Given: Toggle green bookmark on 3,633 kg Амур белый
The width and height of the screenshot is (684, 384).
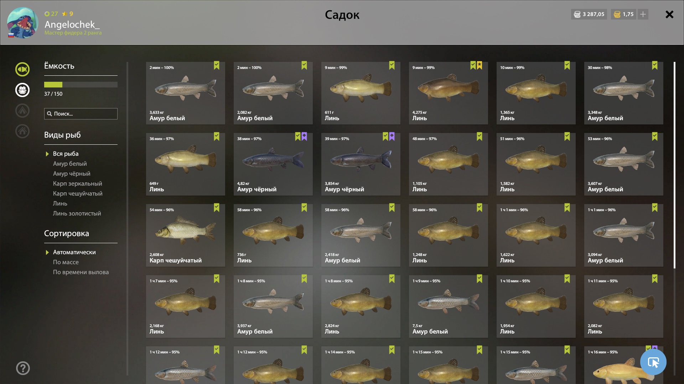Looking at the screenshot, I should tap(217, 65).
